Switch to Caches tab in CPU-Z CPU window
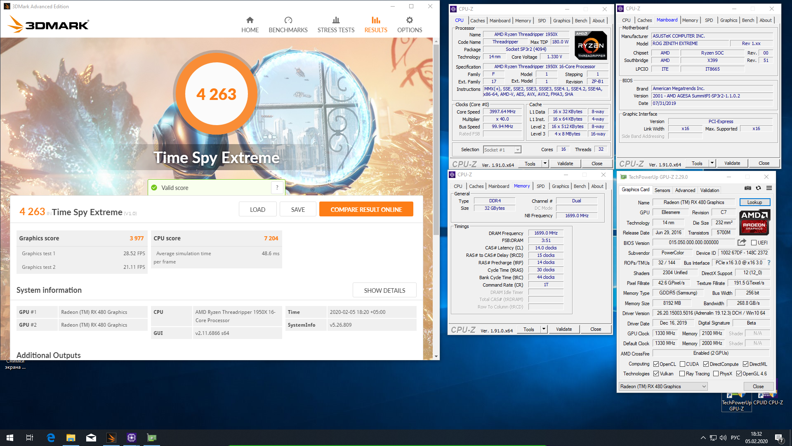 coord(477,21)
